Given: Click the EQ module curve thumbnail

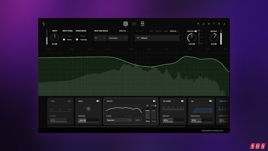Looking at the screenshot, I should (x=201, y=109).
